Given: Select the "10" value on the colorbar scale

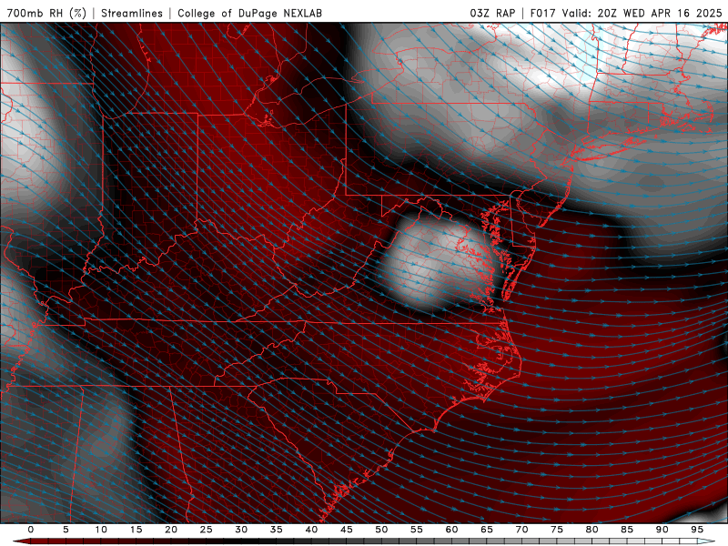Looking at the screenshot, I should [x=101, y=530].
